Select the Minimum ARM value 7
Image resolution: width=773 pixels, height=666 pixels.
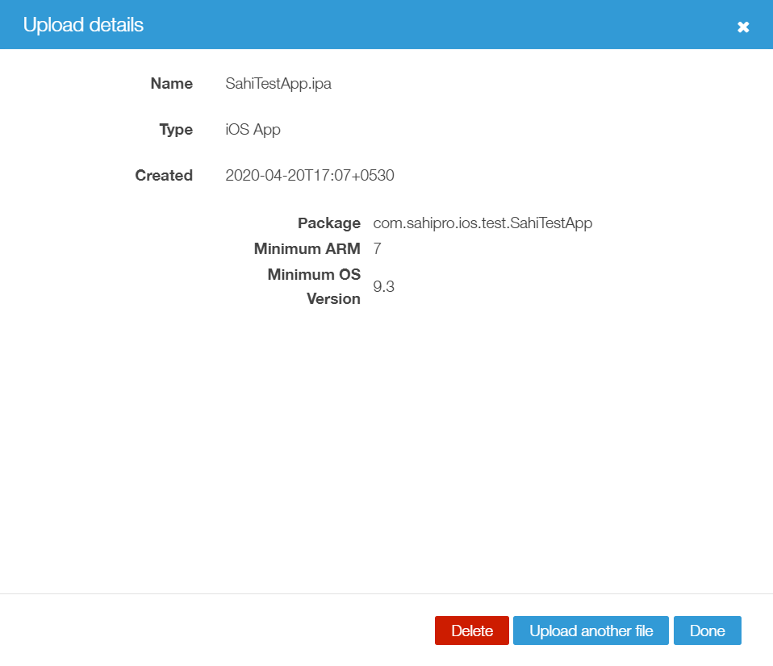click(378, 248)
